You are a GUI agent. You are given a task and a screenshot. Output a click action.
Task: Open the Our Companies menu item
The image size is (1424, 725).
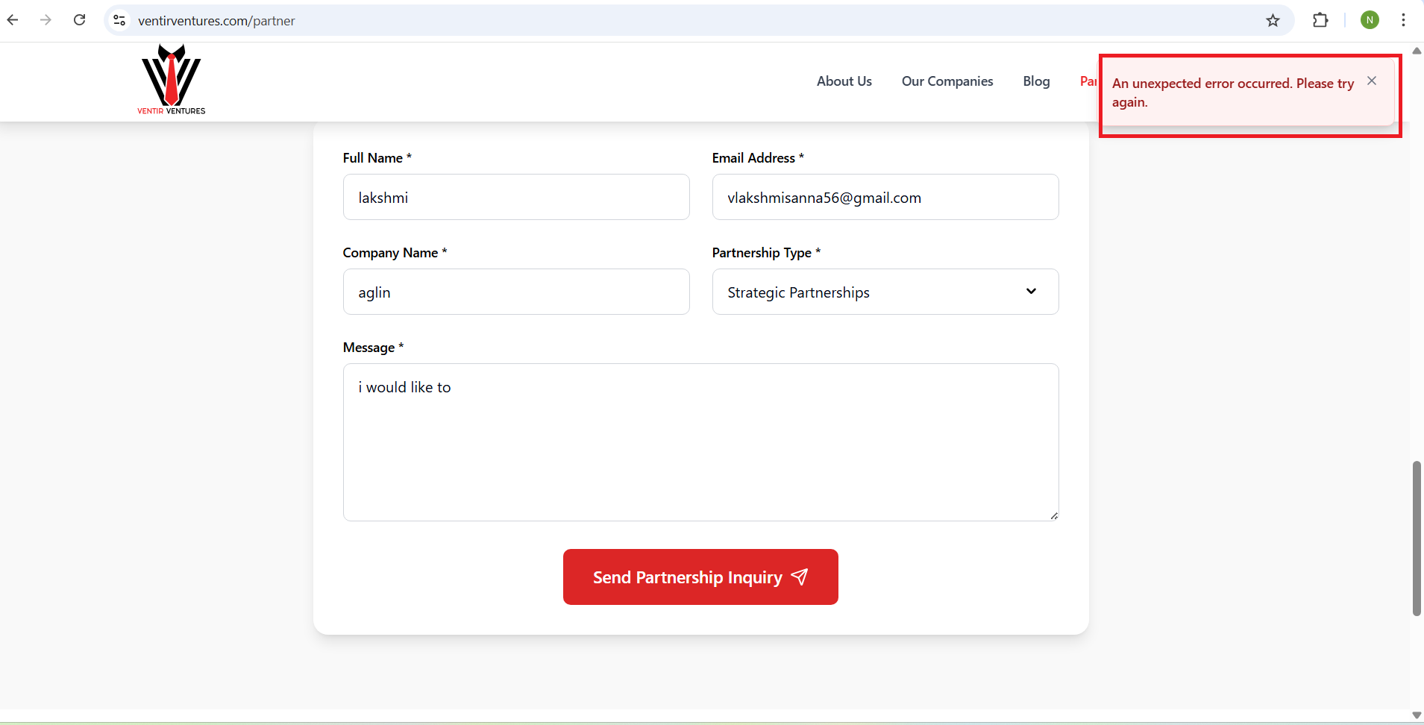click(x=947, y=81)
